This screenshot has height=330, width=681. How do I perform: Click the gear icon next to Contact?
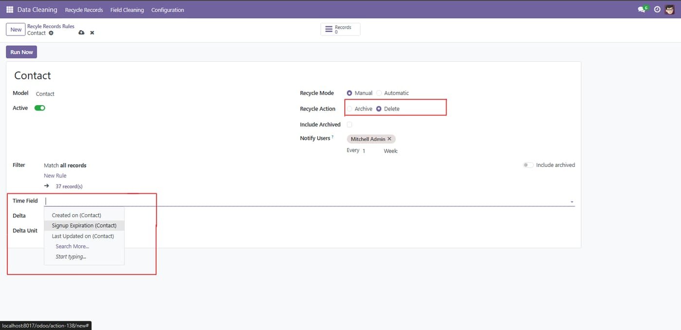pyautogui.click(x=51, y=33)
